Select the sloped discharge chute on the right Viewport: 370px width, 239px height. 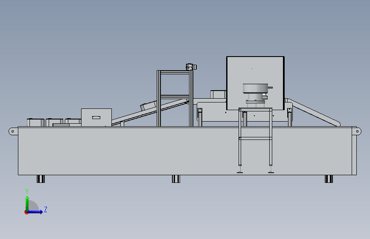coord(314,112)
